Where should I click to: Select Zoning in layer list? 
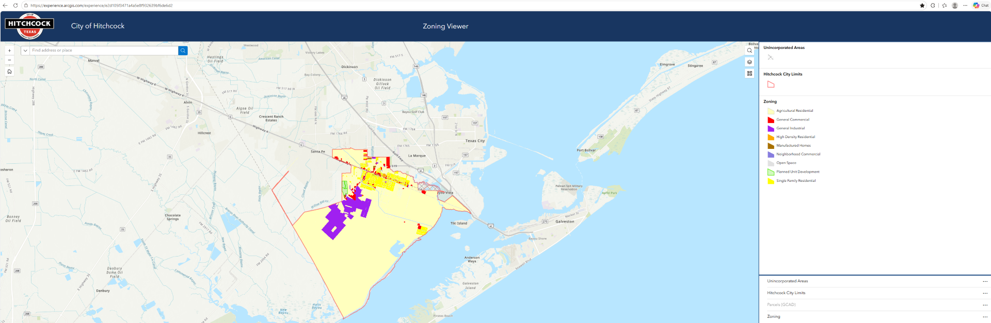coord(773,317)
